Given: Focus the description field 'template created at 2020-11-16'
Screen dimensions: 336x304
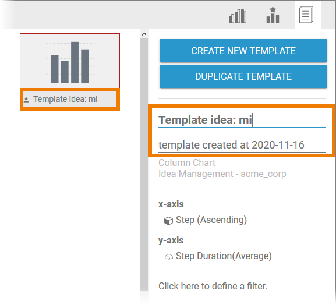Looking at the screenshot, I should point(242,145).
